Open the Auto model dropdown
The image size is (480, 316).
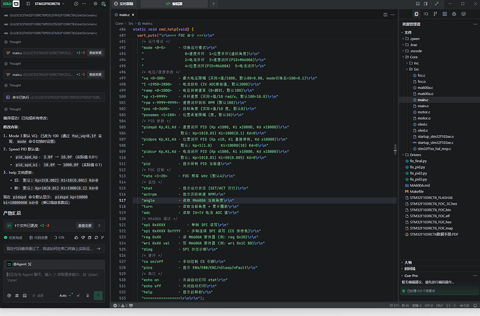(x=65, y=296)
